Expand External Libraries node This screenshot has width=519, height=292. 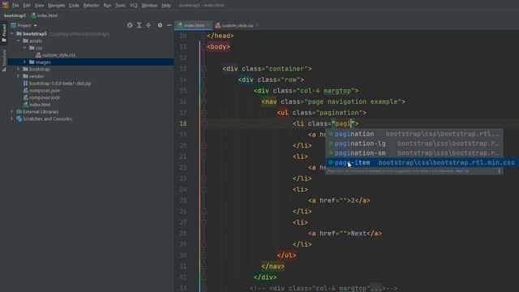(12, 112)
